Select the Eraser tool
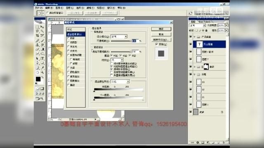 pos(37,49)
